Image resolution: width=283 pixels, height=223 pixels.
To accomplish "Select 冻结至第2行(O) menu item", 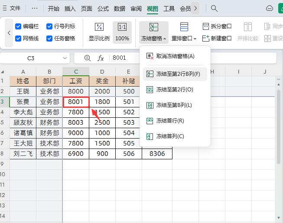I will [x=175, y=89].
